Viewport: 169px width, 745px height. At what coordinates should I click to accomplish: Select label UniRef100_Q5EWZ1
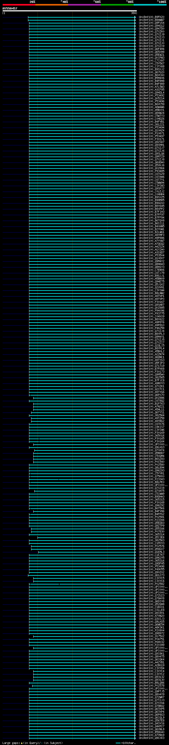point(151,55)
